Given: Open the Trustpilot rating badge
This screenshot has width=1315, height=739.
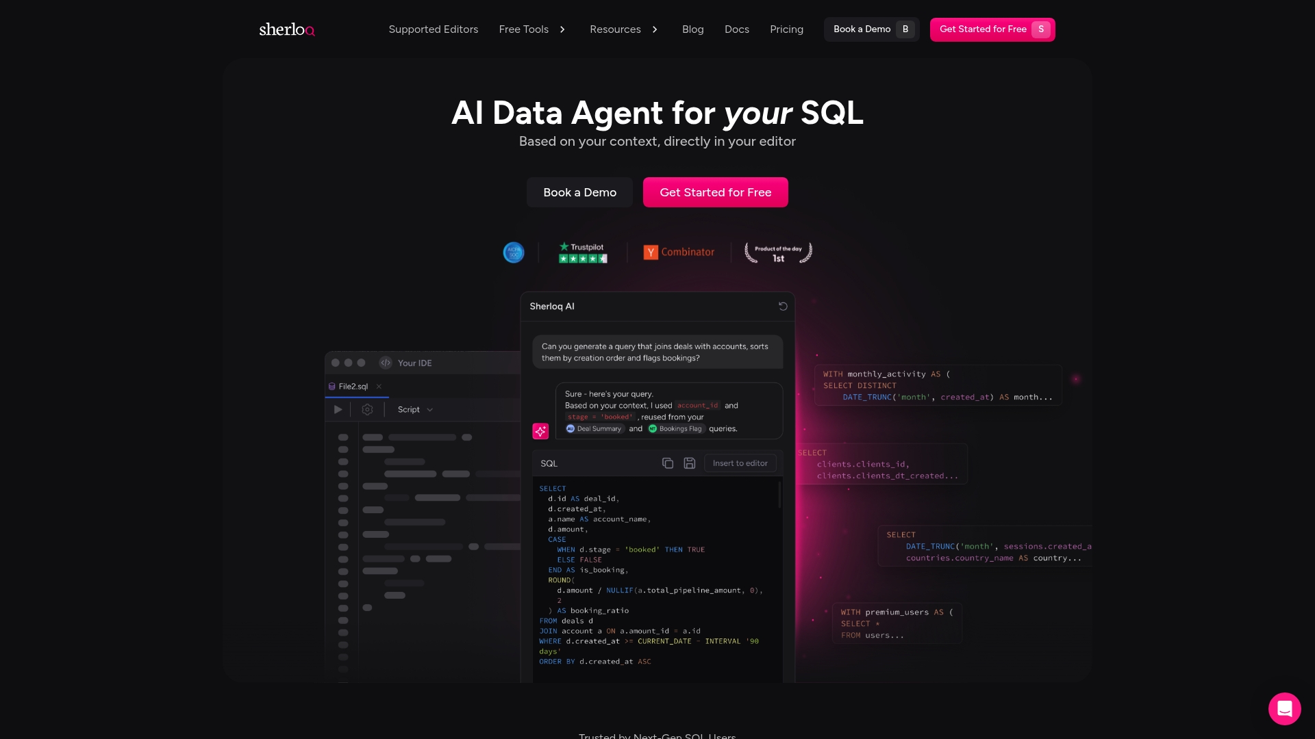Looking at the screenshot, I should pos(583,252).
